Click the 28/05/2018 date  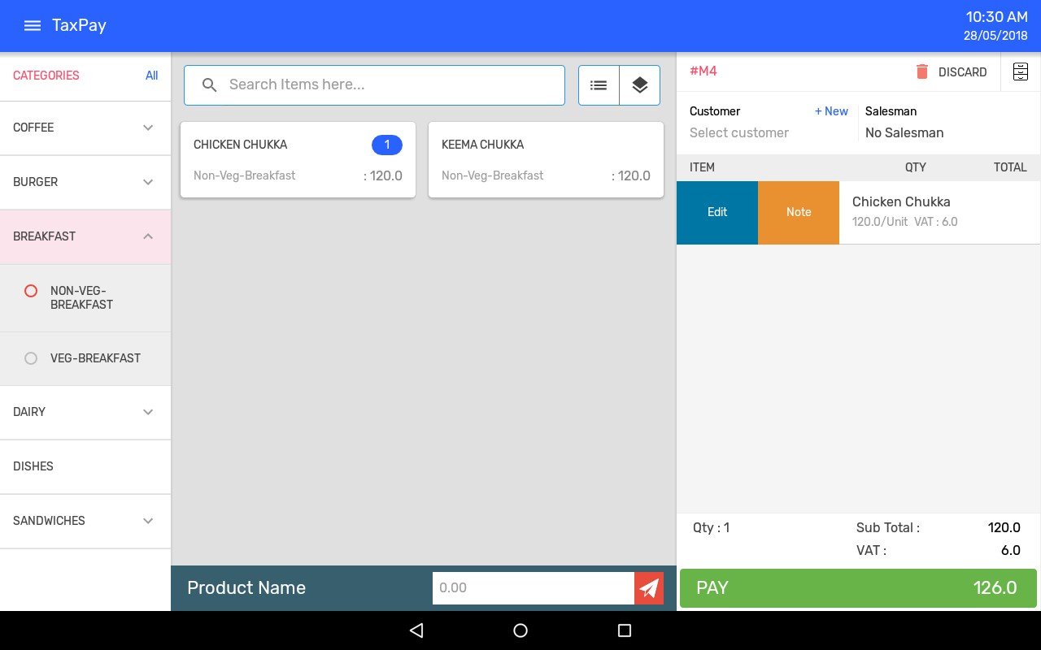(996, 36)
